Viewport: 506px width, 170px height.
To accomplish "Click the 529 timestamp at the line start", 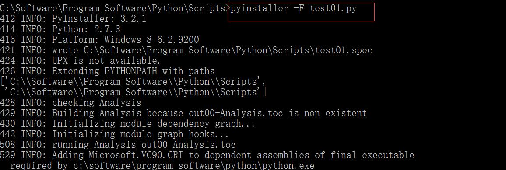I will pos(8,155).
